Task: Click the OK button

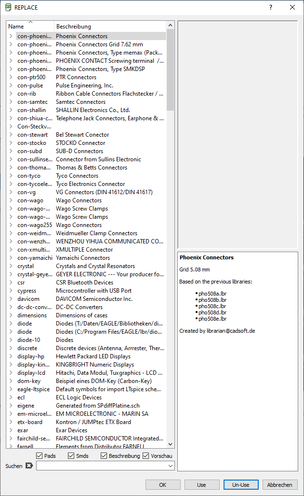Action: pos(163,484)
